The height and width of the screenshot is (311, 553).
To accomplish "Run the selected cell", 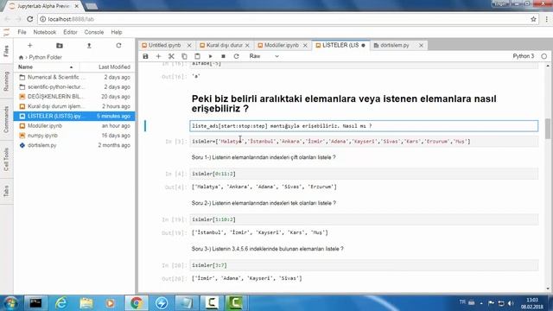I will [x=210, y=56].
